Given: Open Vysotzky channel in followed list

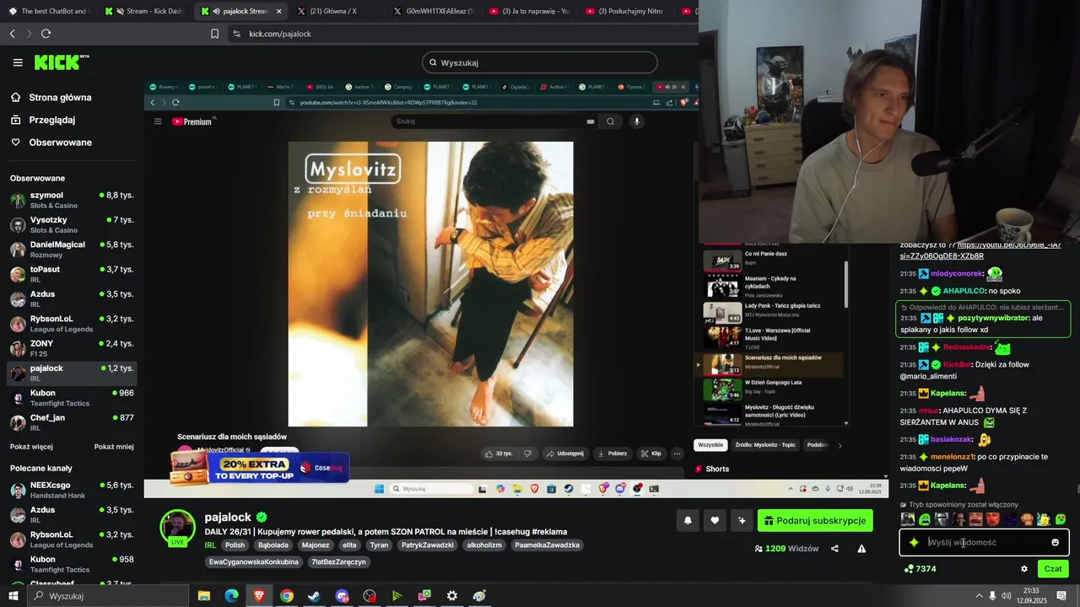Looking at the screenshot, I should coord(72,225).
